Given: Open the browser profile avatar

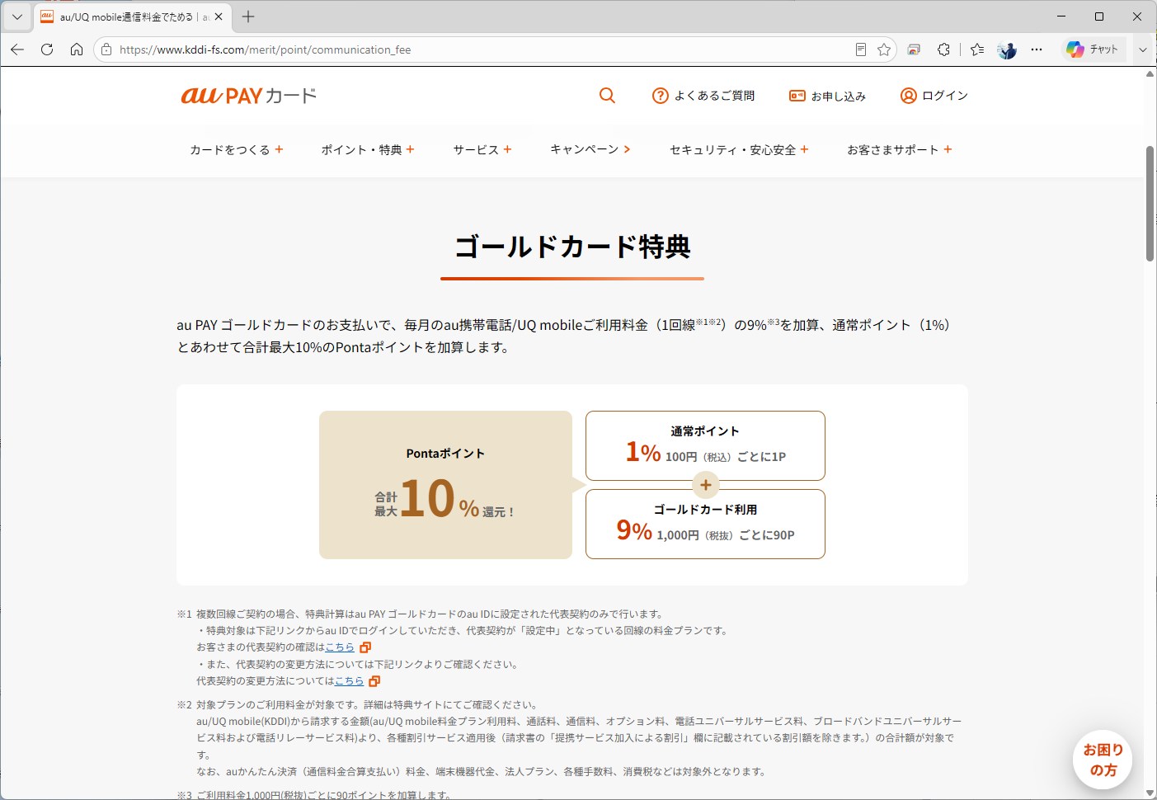Looking at the screenshot, I should (x=1007, y=49).
